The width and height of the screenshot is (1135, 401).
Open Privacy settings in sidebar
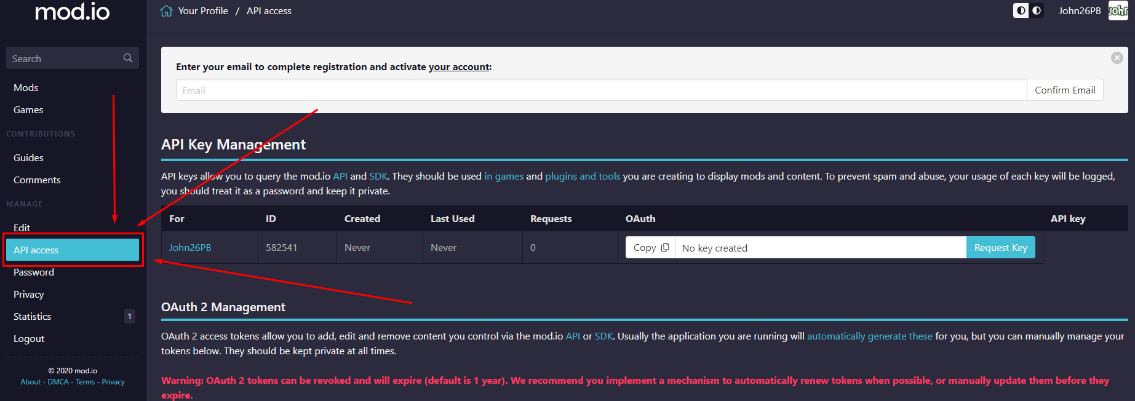[29, 294]
